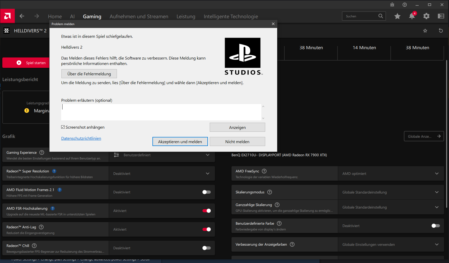Click the AMD FreeSync help icon
449x263 pixels.
[264, 171]
